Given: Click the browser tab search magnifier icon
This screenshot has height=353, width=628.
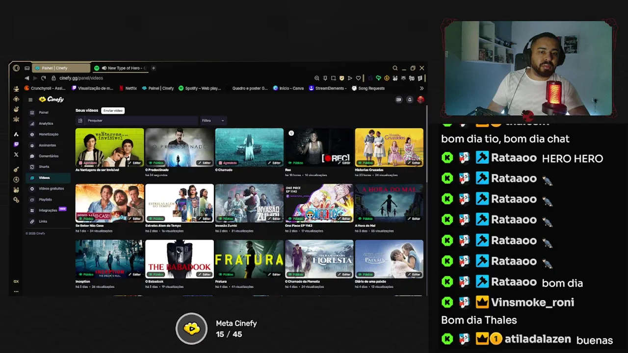Looking at the screenshot, I should click(394, 68).
